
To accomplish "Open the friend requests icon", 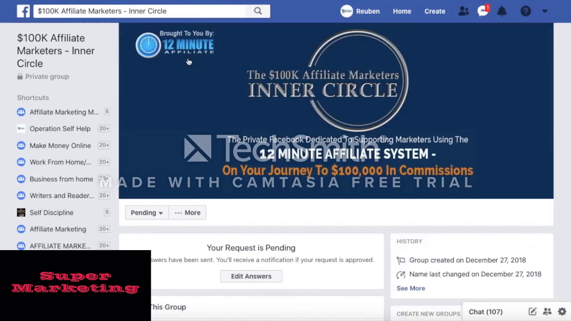I will pyautogui.click(x=463, y=11).
